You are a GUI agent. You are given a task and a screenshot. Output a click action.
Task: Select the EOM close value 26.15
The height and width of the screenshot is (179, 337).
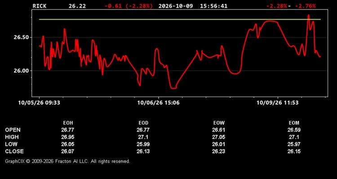[294, 151]
